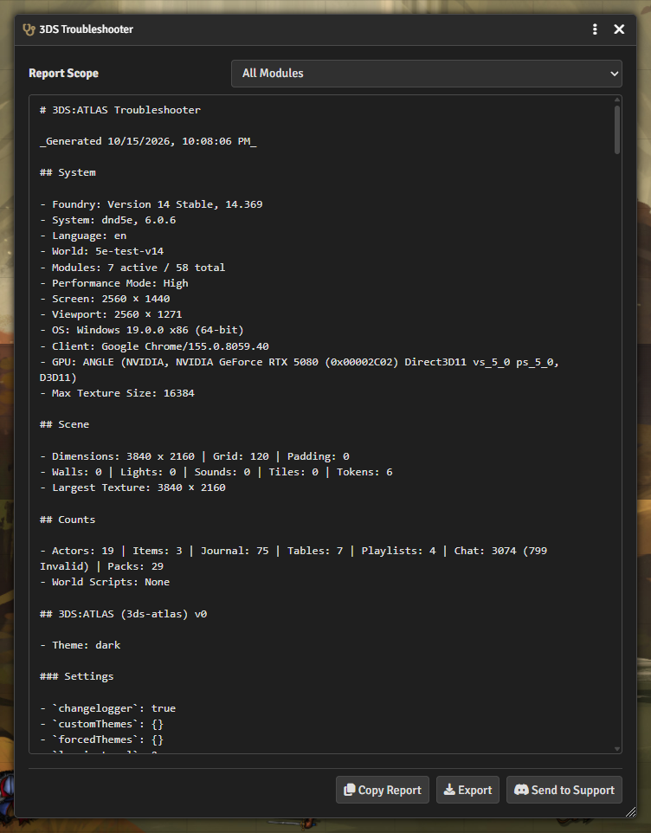Click the "# 3DS:ATLAS Troubleshooter" heading

pos(120,110)
